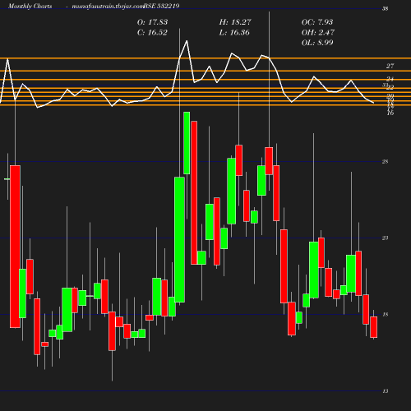This screenshot has width=411, height=411.
Task: Click the first large red candlestick on the left
Action: pos(15,247)
